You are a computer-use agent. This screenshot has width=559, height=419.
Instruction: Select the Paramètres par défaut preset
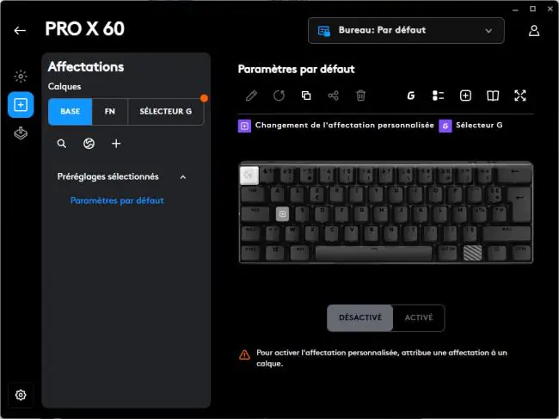pyautogui.click(x=117, y=200)
